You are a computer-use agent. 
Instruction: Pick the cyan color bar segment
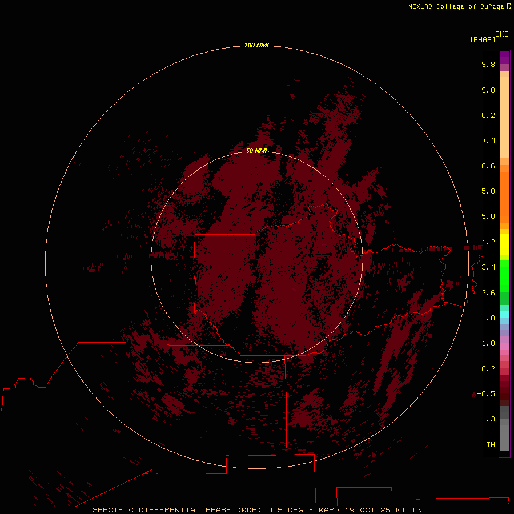504,314
